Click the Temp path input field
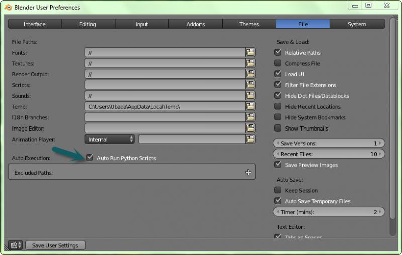Image resolution: width=402 pixels, height=255 pixels. [x=165, y=106]
